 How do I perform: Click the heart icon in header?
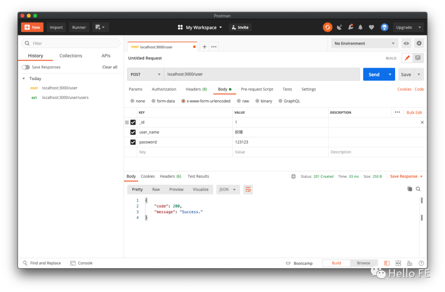pyautogui.click(x=371, y=27)
